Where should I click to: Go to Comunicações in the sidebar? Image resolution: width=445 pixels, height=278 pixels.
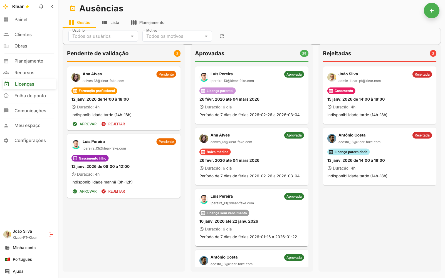(x=30, y=111)
